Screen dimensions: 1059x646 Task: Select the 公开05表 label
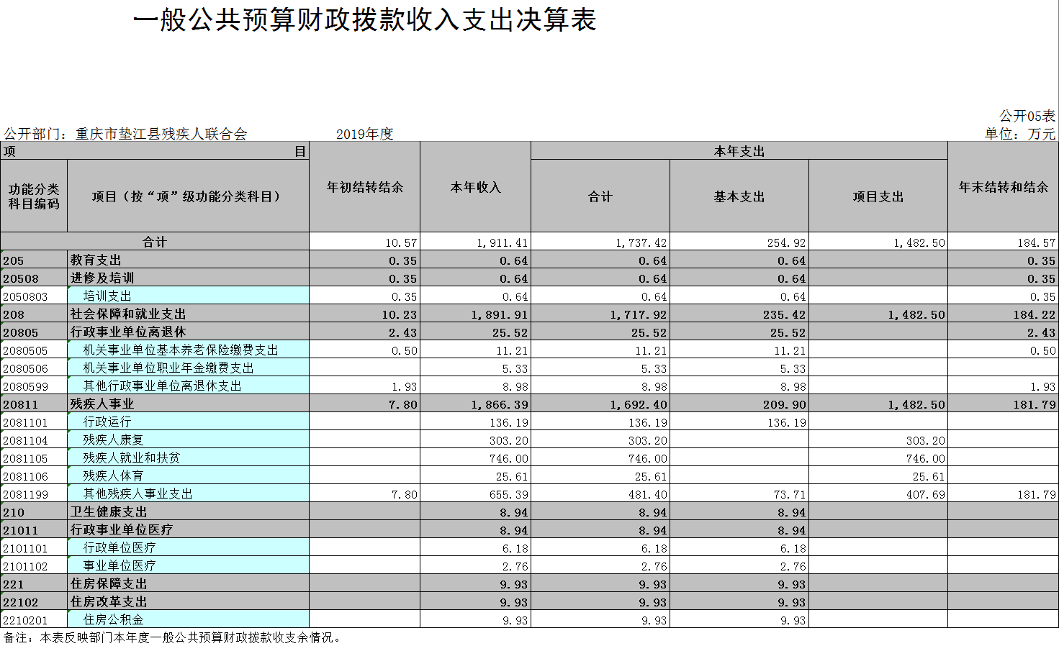[x=1027, y=116]
